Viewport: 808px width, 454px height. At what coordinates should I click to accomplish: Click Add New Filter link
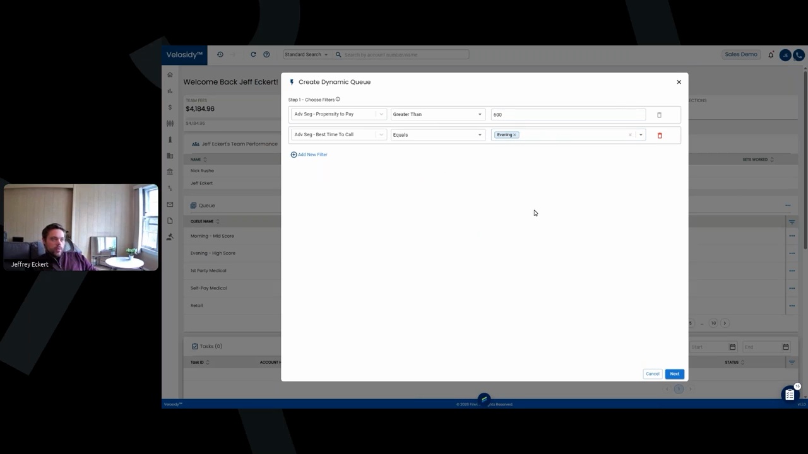(x=309, y=154)
